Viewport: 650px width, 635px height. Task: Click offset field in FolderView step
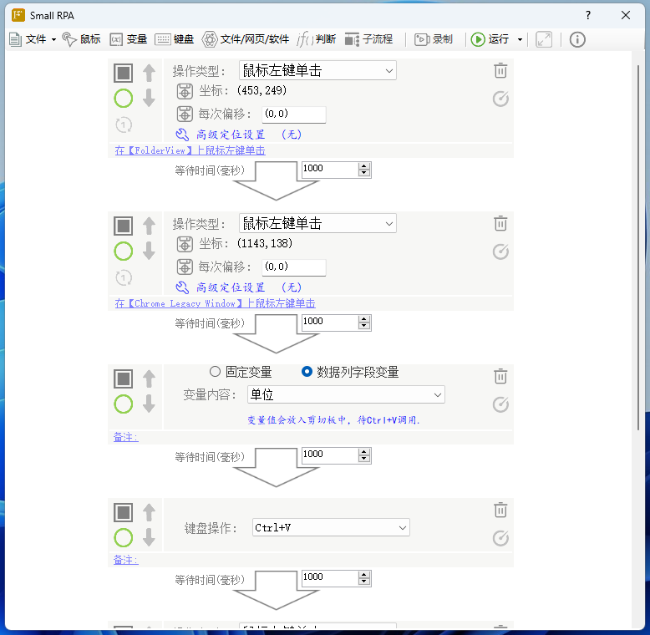[294, 114]
